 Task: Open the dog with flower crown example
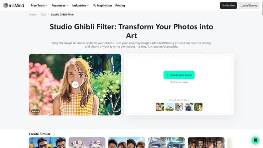[x=87, y=143]
